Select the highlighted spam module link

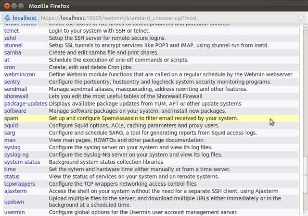pyautogui.click(x=11, y=118)
